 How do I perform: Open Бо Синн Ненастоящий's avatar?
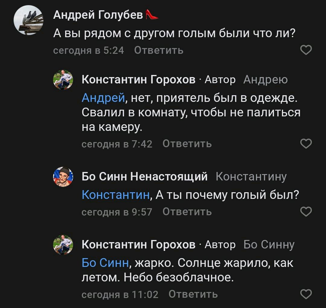point(63,177)
